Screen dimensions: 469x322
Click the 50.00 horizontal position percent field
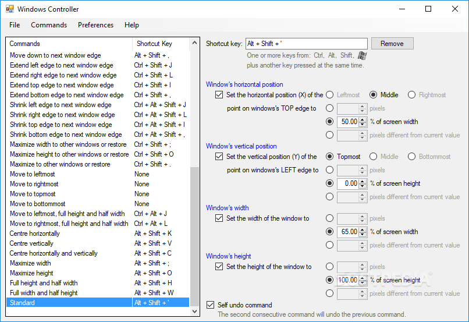pyautogui.click(x=348, y=122)
